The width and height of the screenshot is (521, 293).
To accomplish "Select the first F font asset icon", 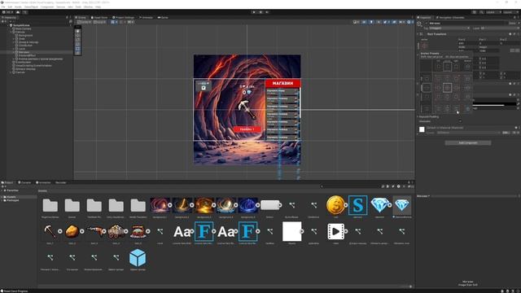I will pyautogui.click(x=204, y=231).
